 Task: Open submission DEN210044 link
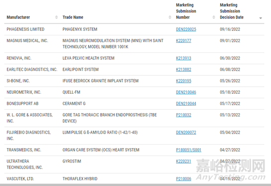click(x=186, y=104)
